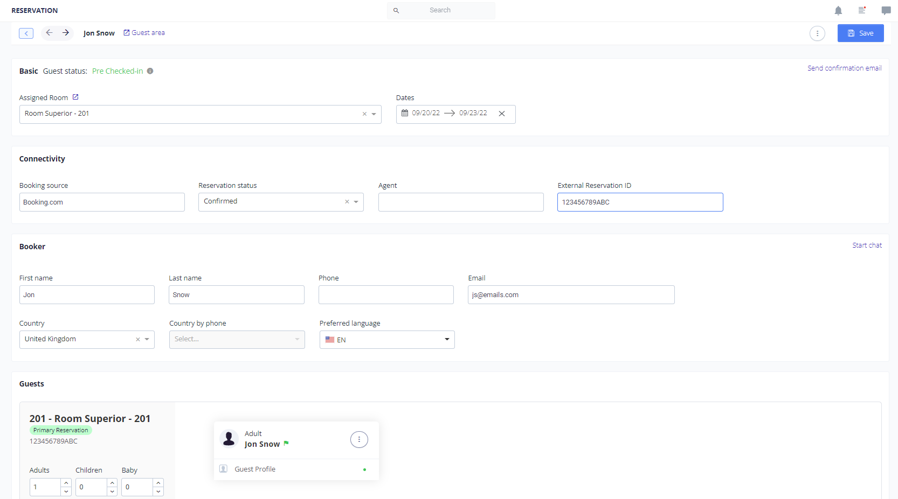Click the calendar icon in the Dates field
The height and width of the screenshot is (499, 898).
[x=405, y=113]
